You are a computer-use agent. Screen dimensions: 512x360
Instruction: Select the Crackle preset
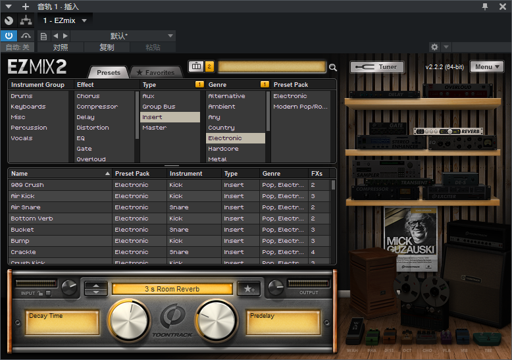169,252
